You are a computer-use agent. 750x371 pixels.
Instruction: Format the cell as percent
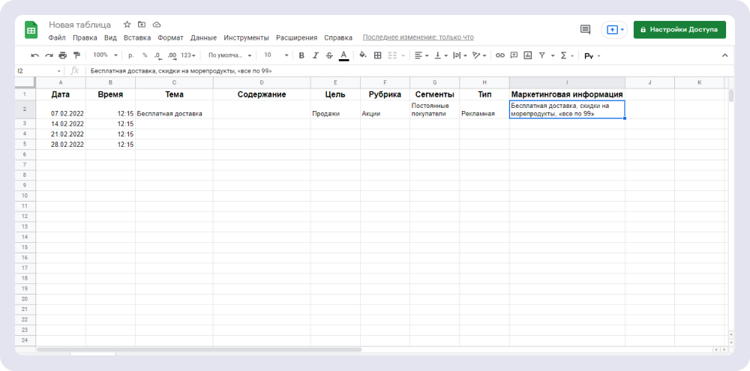tap(145, 55)
